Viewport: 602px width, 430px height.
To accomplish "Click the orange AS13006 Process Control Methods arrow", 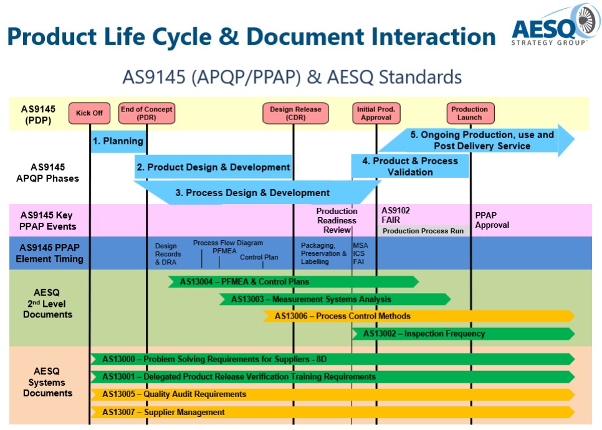I will (418, 316).
